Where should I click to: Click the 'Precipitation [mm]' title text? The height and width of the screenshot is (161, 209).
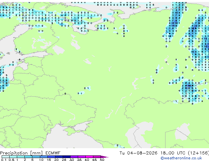click(x=21, y=153)
